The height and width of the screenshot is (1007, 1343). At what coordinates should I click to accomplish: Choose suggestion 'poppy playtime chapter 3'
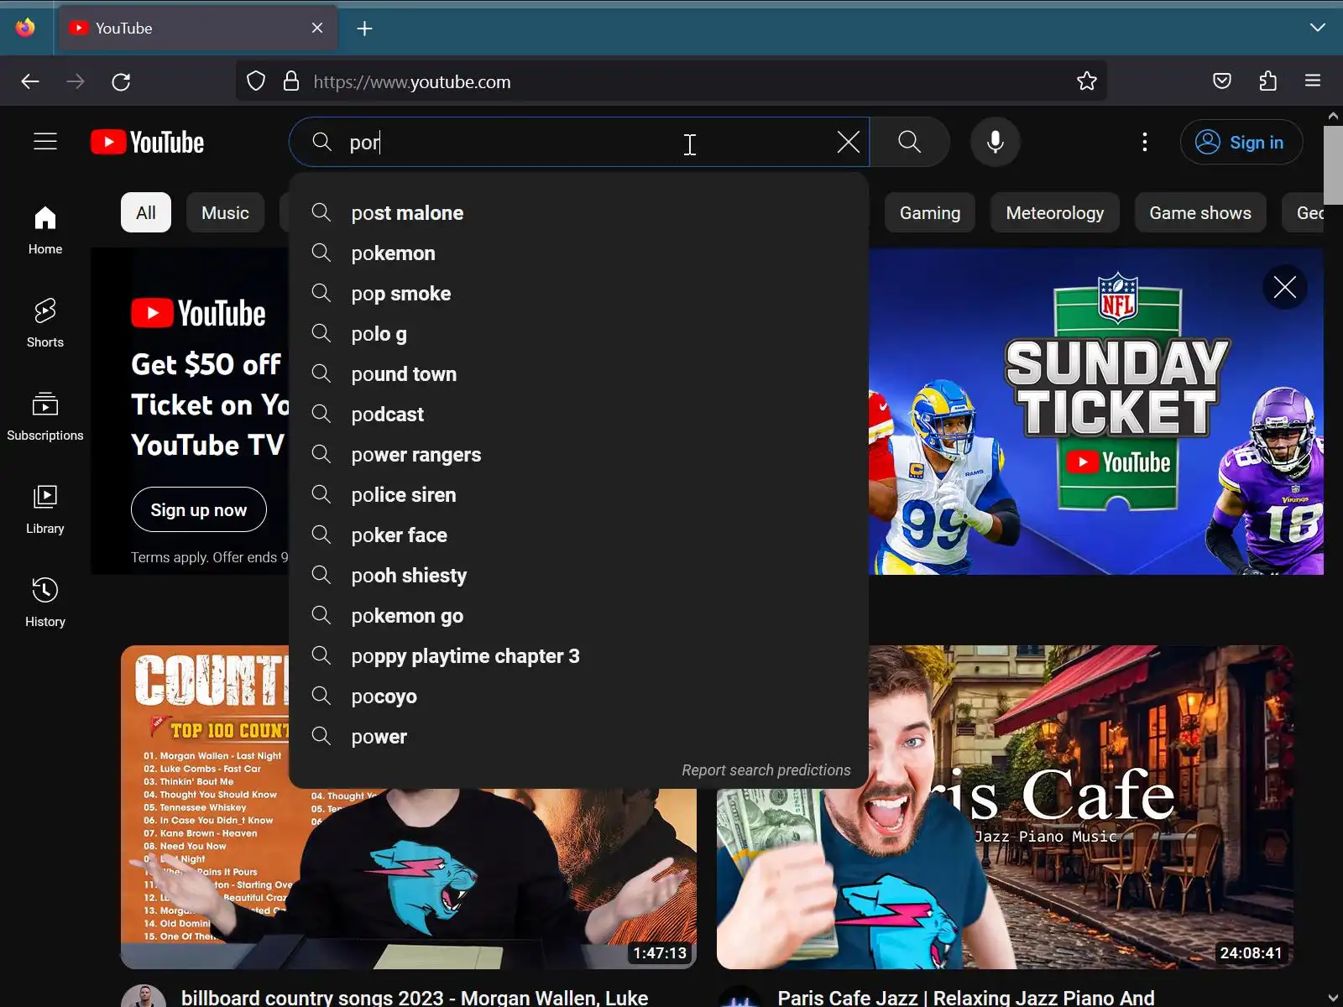point(579,656)
